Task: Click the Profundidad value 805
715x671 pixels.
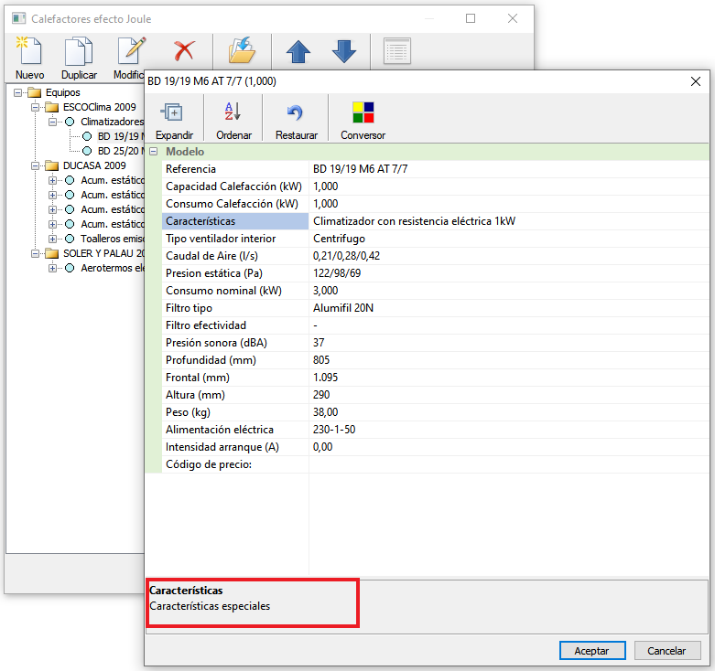Action: pyautogui.click(x=508, y=360)
